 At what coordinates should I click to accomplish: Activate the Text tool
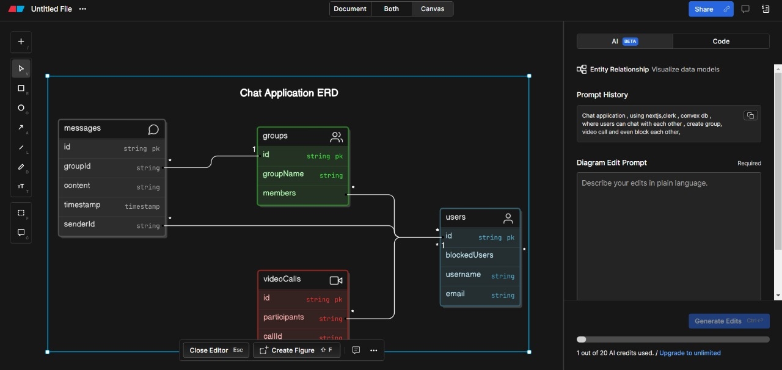point(21,186)
